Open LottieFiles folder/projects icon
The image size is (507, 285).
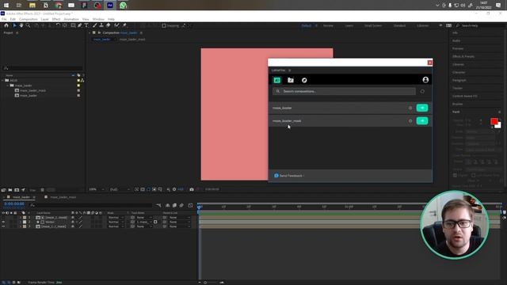click(291, 80)
